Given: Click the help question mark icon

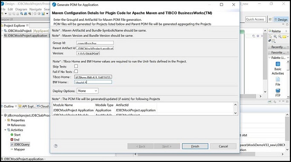Looking at the screenshot, I should [56, 146].
